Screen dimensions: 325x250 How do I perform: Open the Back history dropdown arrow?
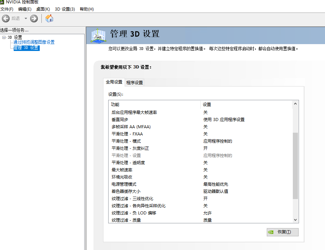[26, 18]
